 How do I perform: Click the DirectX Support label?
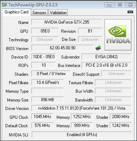click(86, 74)
